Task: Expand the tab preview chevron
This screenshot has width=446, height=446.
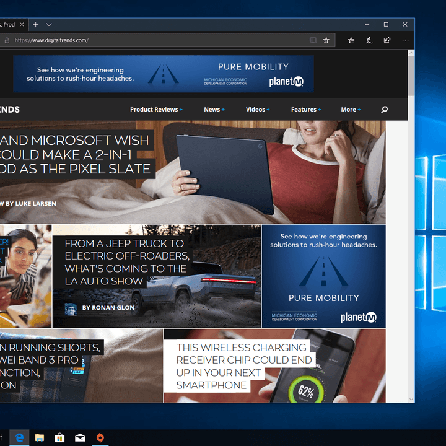Action: coord(49,25)
